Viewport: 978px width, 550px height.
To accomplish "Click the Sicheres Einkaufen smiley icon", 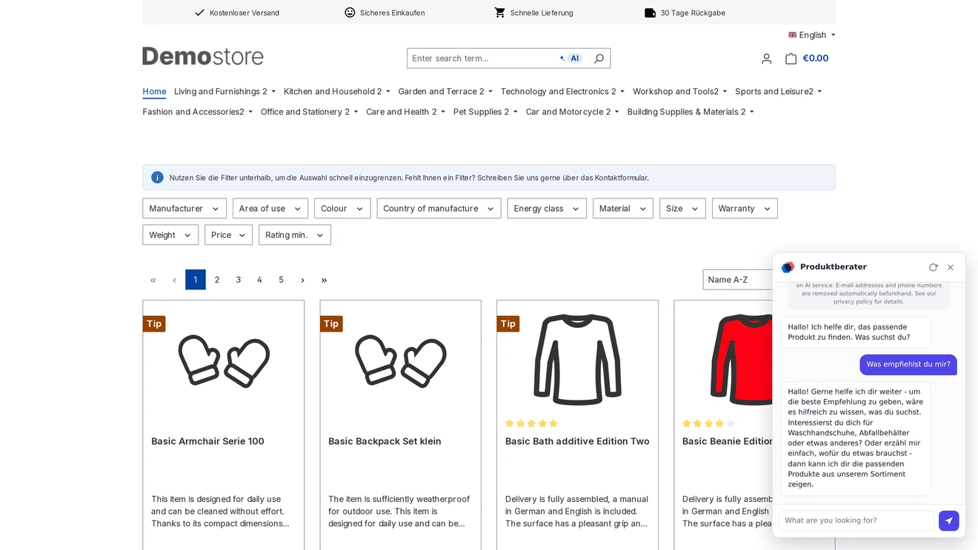I will pyautogui.click(x=350, y=13).
